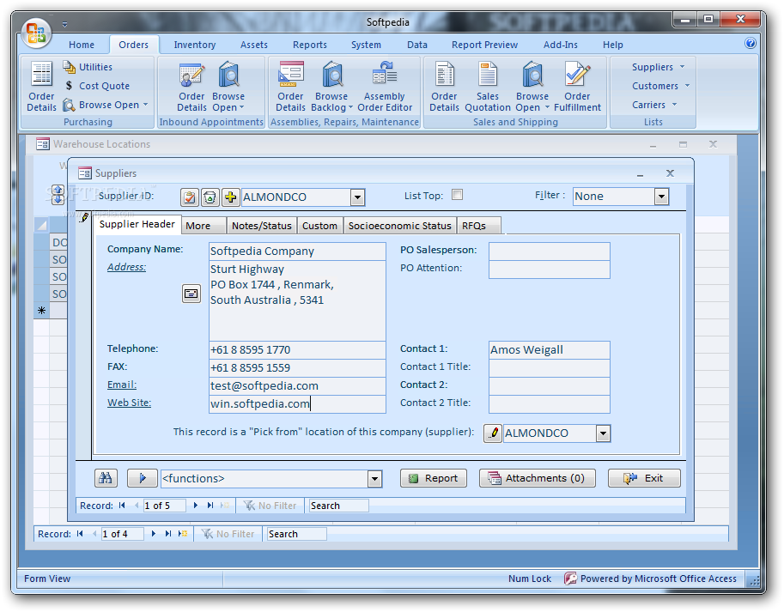Screen dimensions: 784x612
Task: Open Inbound Appointments Order Details
Action: click(x=191, y=87)
